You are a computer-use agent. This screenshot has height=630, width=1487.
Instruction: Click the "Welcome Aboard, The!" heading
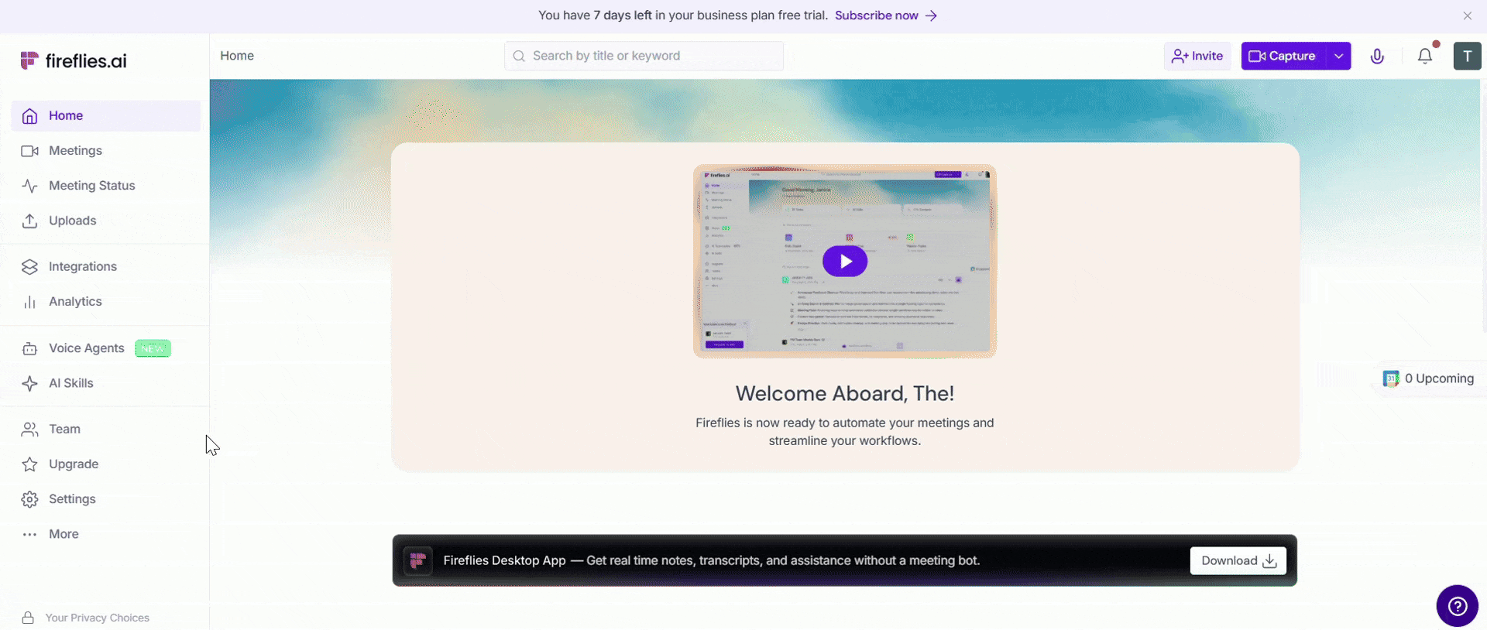click(x=845, y=393)
